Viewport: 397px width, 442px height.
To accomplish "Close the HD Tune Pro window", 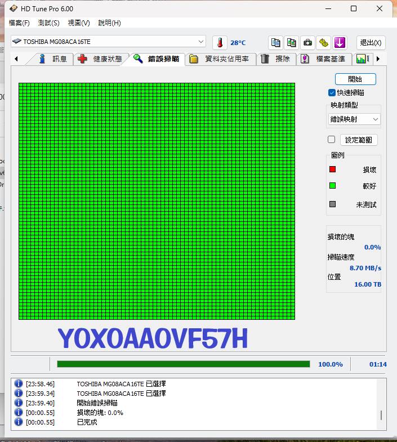I will [x=380, y=8].
